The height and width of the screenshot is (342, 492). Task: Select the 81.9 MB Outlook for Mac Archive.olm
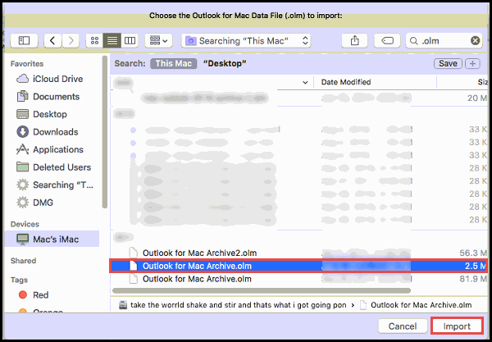298,279
